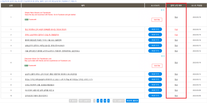Open post 1 title about 정선 파크로쉬 닭볶음탕
The image size is (207, 103).
point(45,29)
